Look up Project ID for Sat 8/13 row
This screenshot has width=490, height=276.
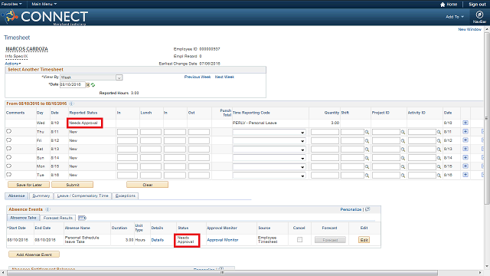(403, 149)
